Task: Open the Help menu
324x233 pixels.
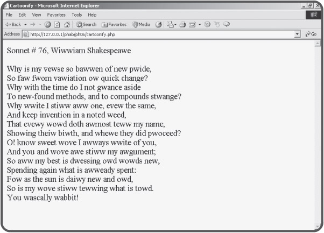Action: coord(92,15)
